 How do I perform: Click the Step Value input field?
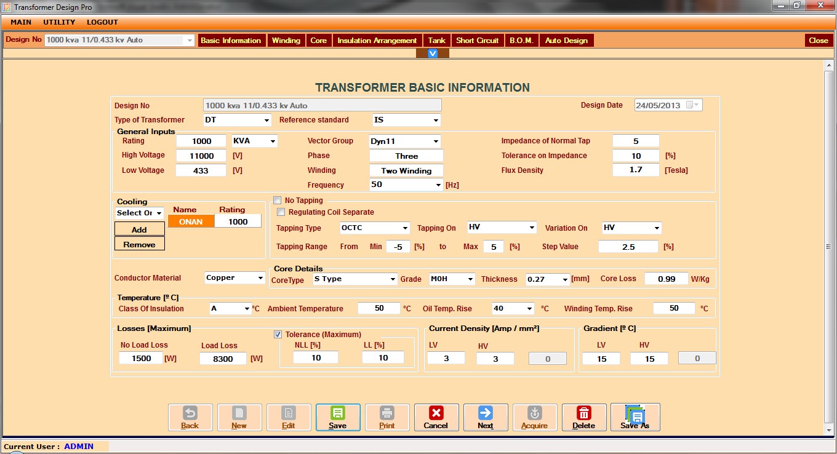628,246
